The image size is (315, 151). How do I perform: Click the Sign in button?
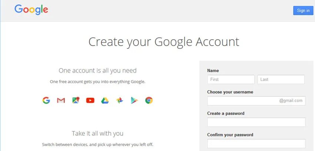click(303, 10)
